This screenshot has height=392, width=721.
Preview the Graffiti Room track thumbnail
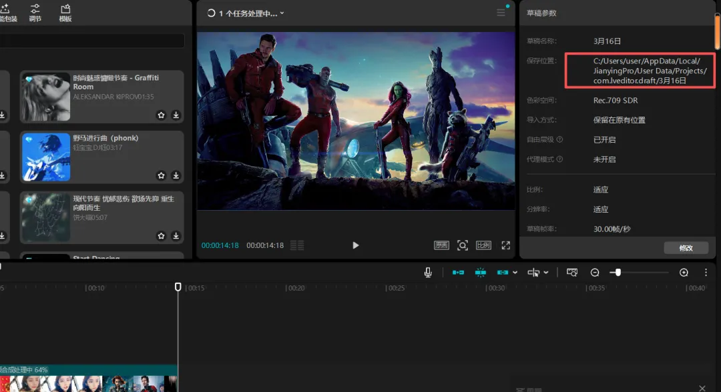pyautogui.click(x=46, y=97)
